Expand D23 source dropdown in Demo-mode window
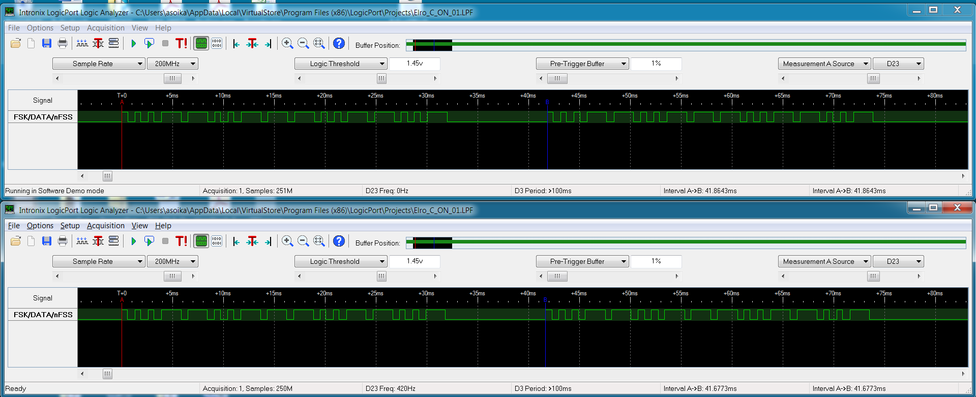 pyautogui.click(x=898, y=64)
